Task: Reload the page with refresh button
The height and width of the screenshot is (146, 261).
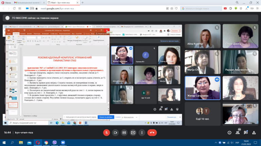Action: (14, 8)
